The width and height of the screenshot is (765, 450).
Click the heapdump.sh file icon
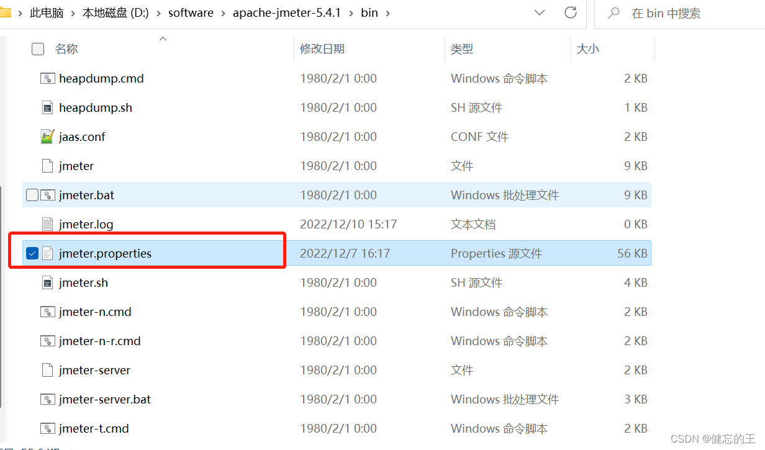pos(48,107)
